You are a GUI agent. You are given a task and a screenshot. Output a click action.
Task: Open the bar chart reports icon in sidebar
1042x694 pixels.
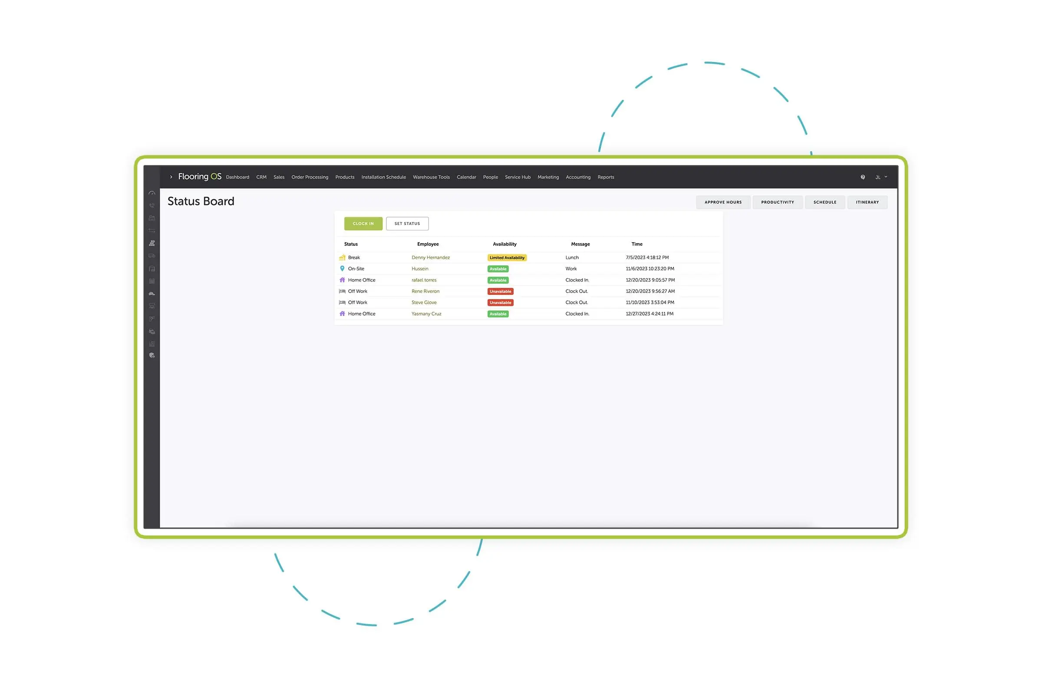(152, 343)
